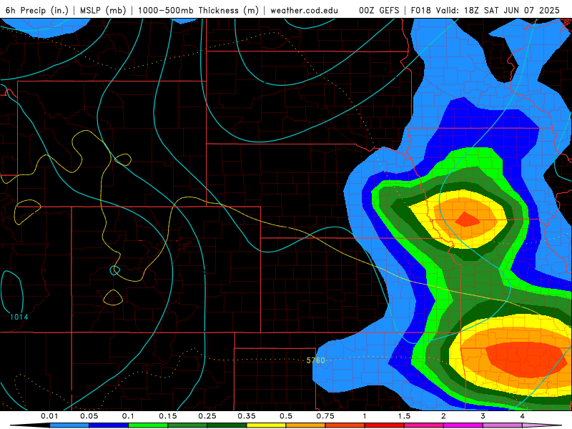Click the '0.75' legend label
572x429 pixels.
325,416
